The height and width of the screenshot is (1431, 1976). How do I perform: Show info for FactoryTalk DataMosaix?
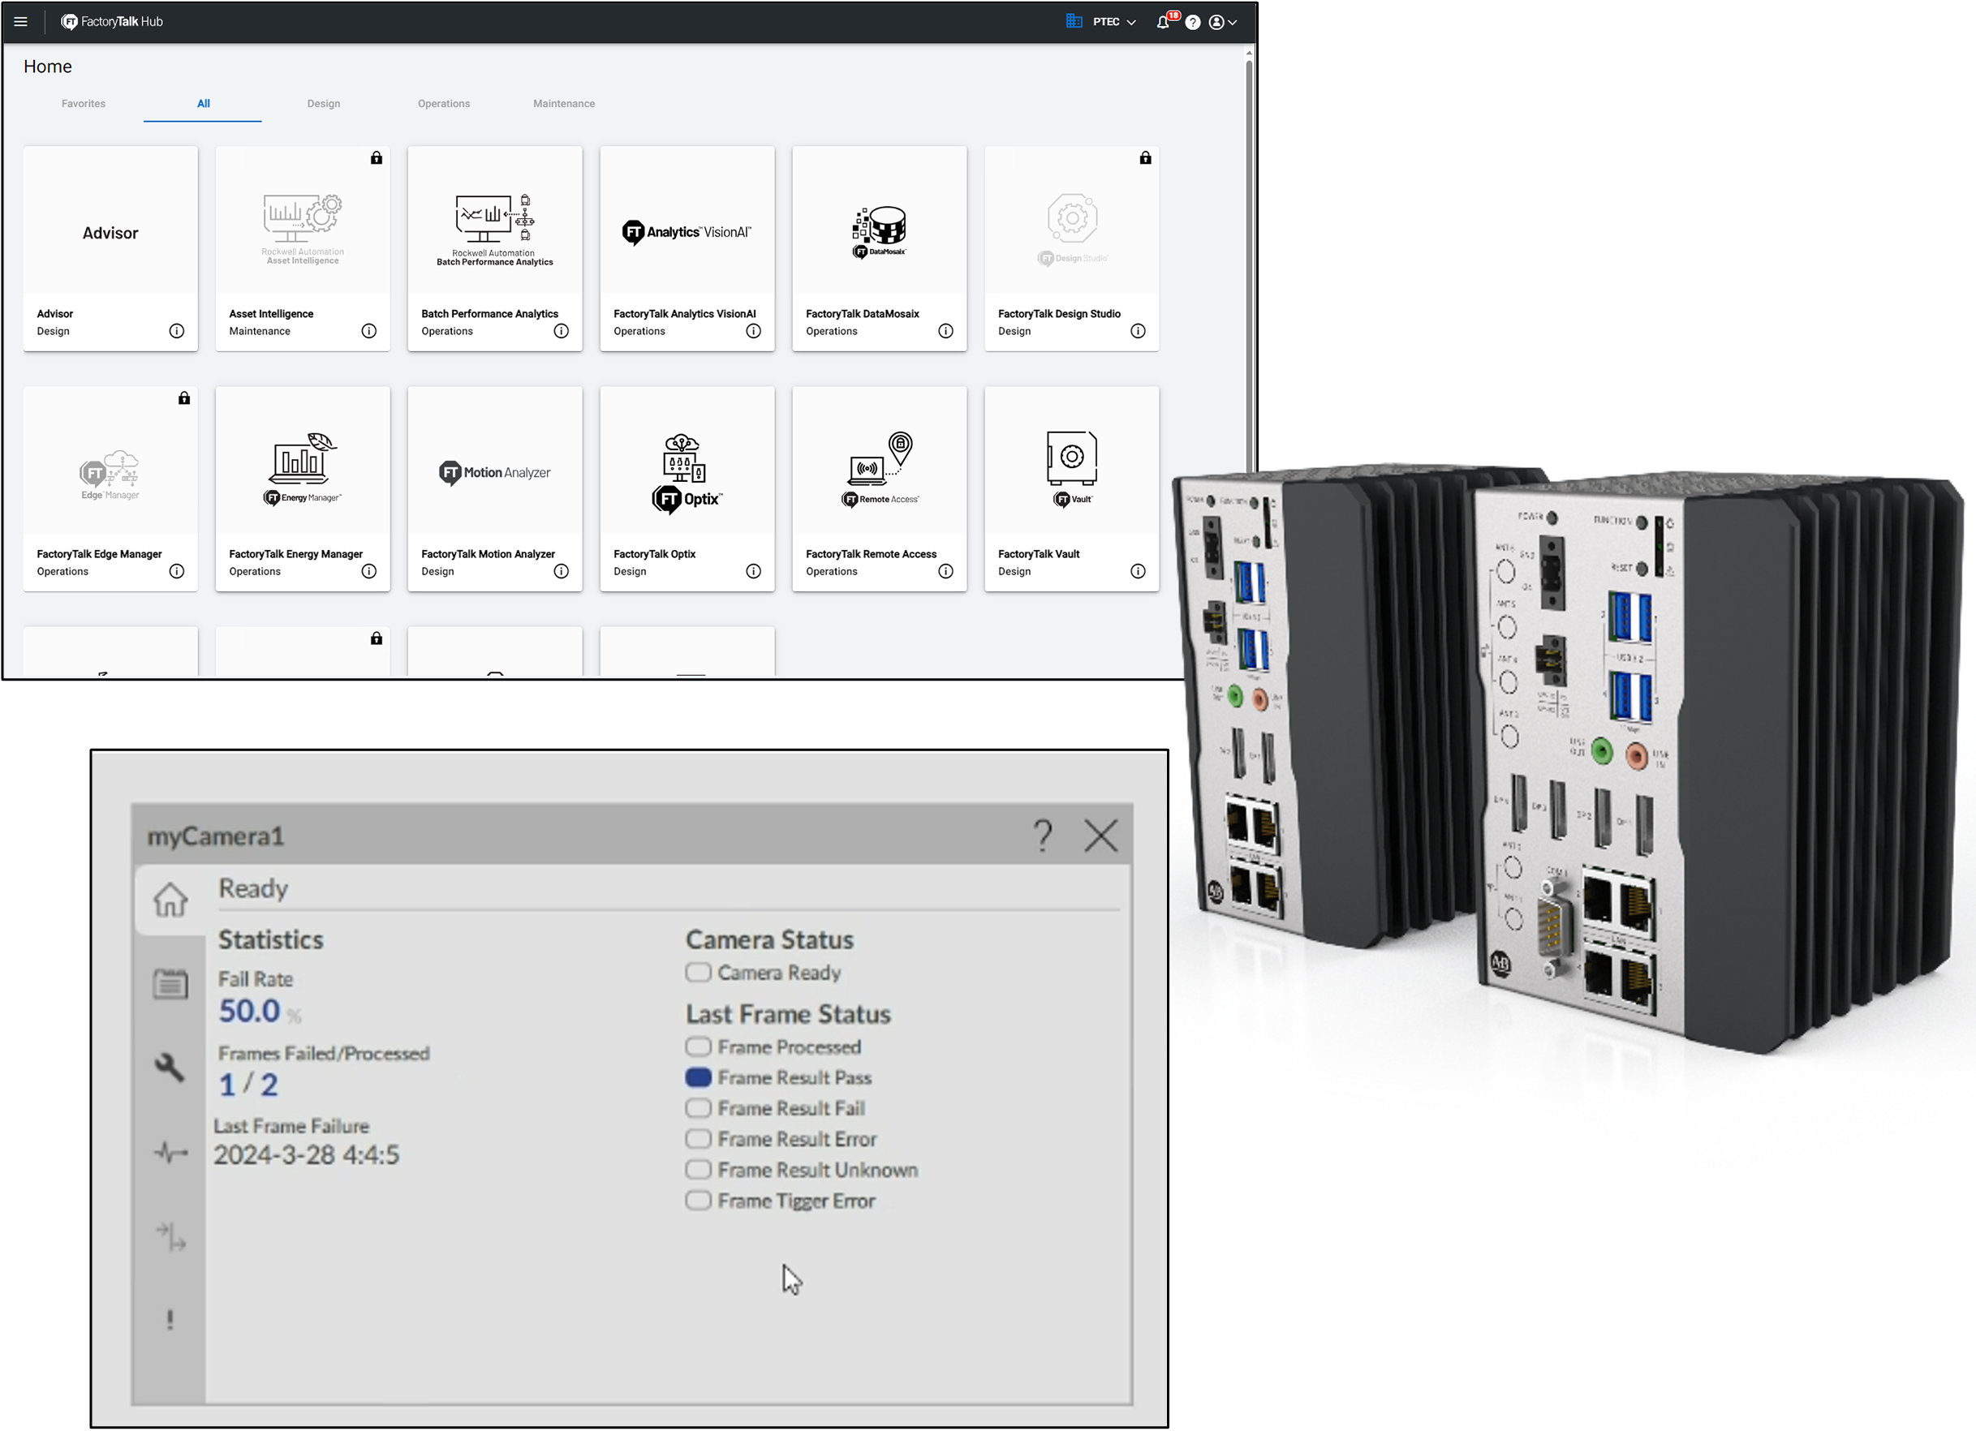coord(946,331)
